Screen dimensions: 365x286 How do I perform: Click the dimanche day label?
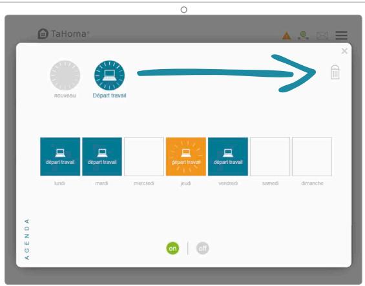(312, 183)
